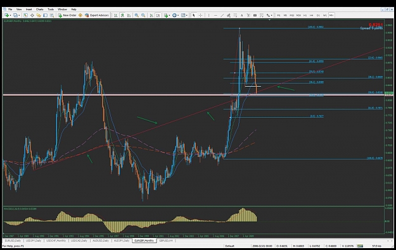396x250 pixels.
Task: Click the Templates icon
Action: 183,15
